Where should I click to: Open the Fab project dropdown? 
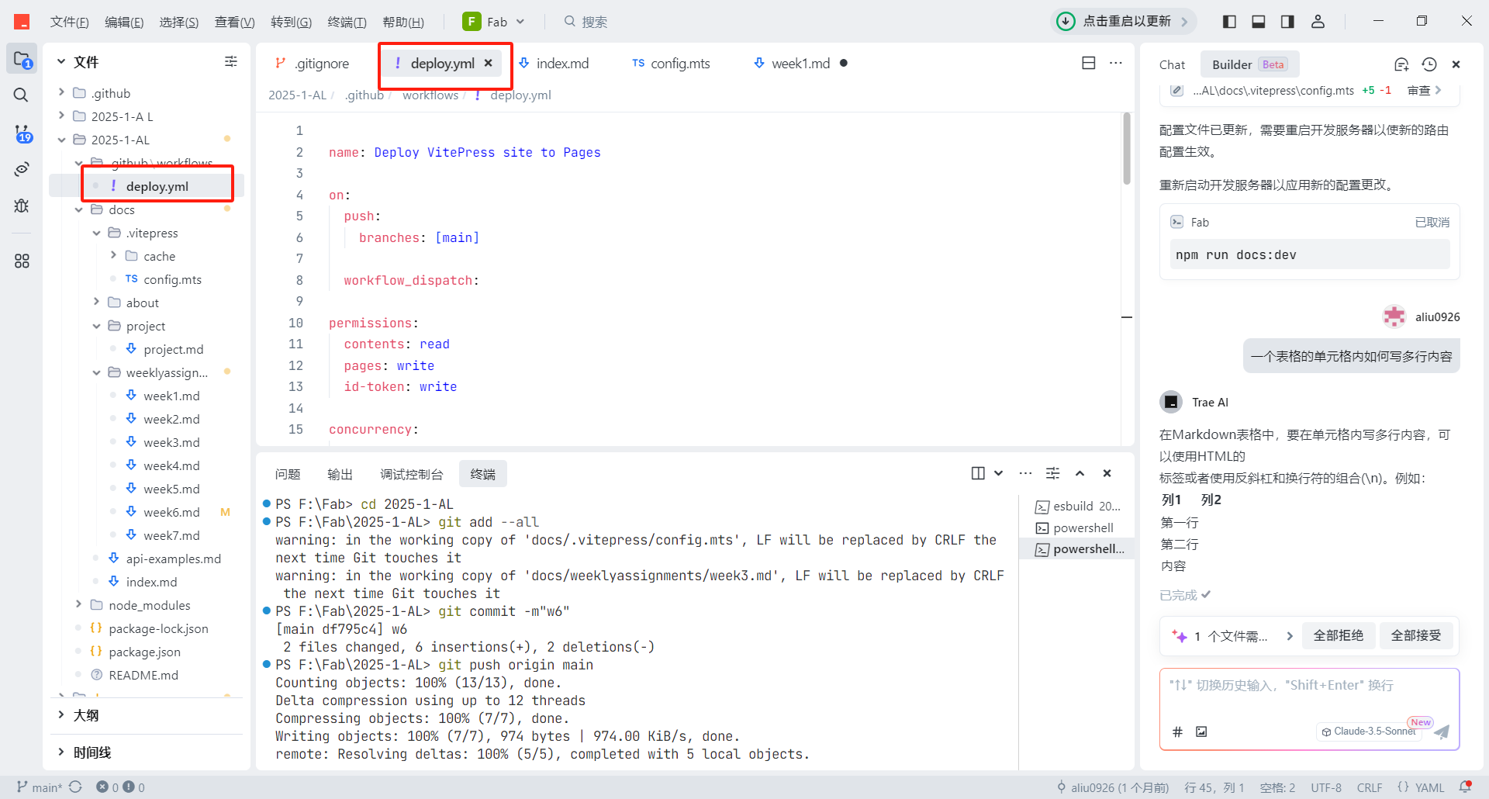coord(494,22)
